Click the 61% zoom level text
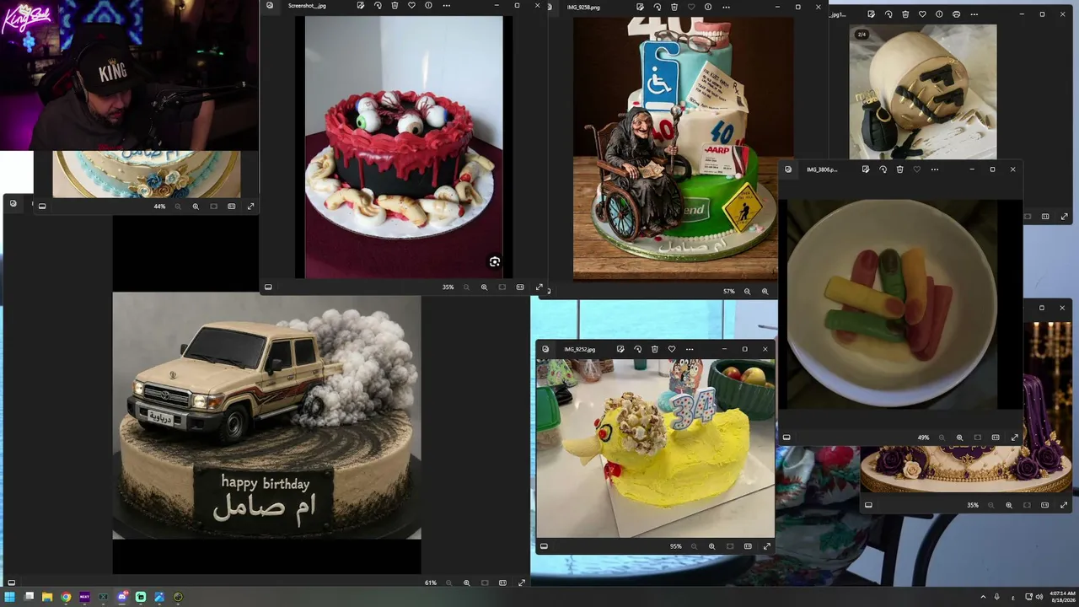 (x=431, y=583)
